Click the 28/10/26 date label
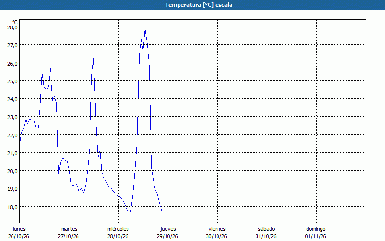Screen dimensions: 385x241 click(x=118, y=236)
